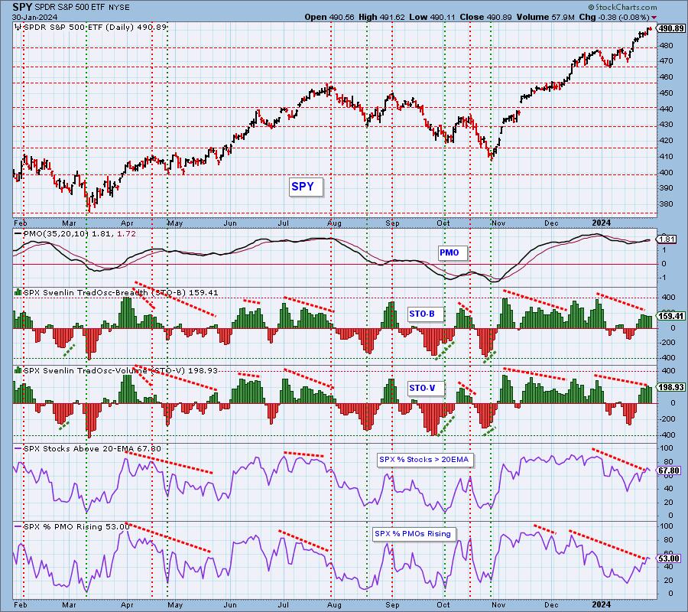Click the 'High 491.62' value
This screenshot has width=688, height=612.
(x=381, y=17)
